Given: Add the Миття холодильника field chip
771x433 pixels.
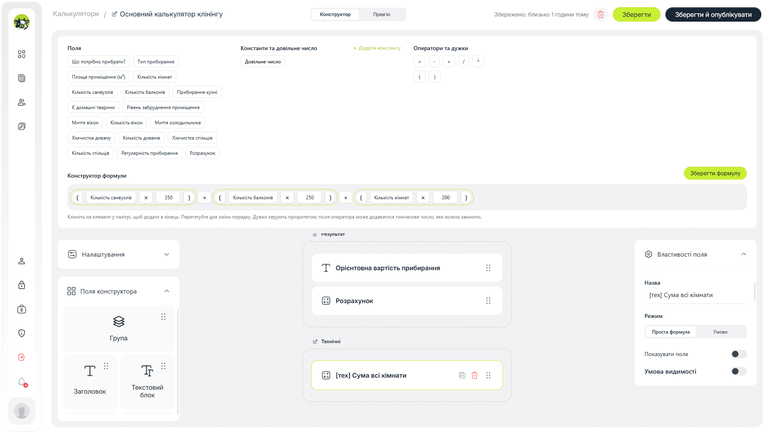Looking at the screenshot, I should (x=177, y=123).
